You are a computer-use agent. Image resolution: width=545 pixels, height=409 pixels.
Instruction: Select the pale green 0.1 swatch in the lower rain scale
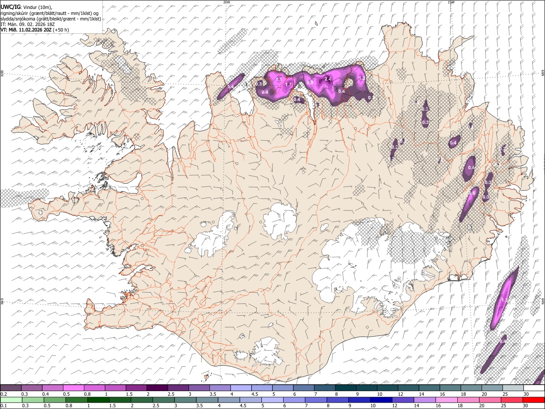[11, 400]
